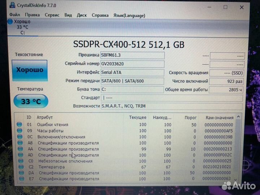This screenshot has height=195, width=260.
Task: Click the status circle for attribute A8
Action: click(x=20, y=143)
